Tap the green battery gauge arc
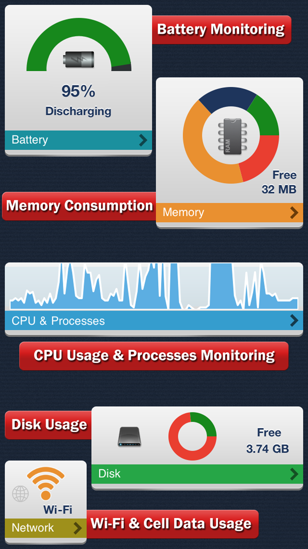Viewport: 308px width, 549px height. (79, 44)
